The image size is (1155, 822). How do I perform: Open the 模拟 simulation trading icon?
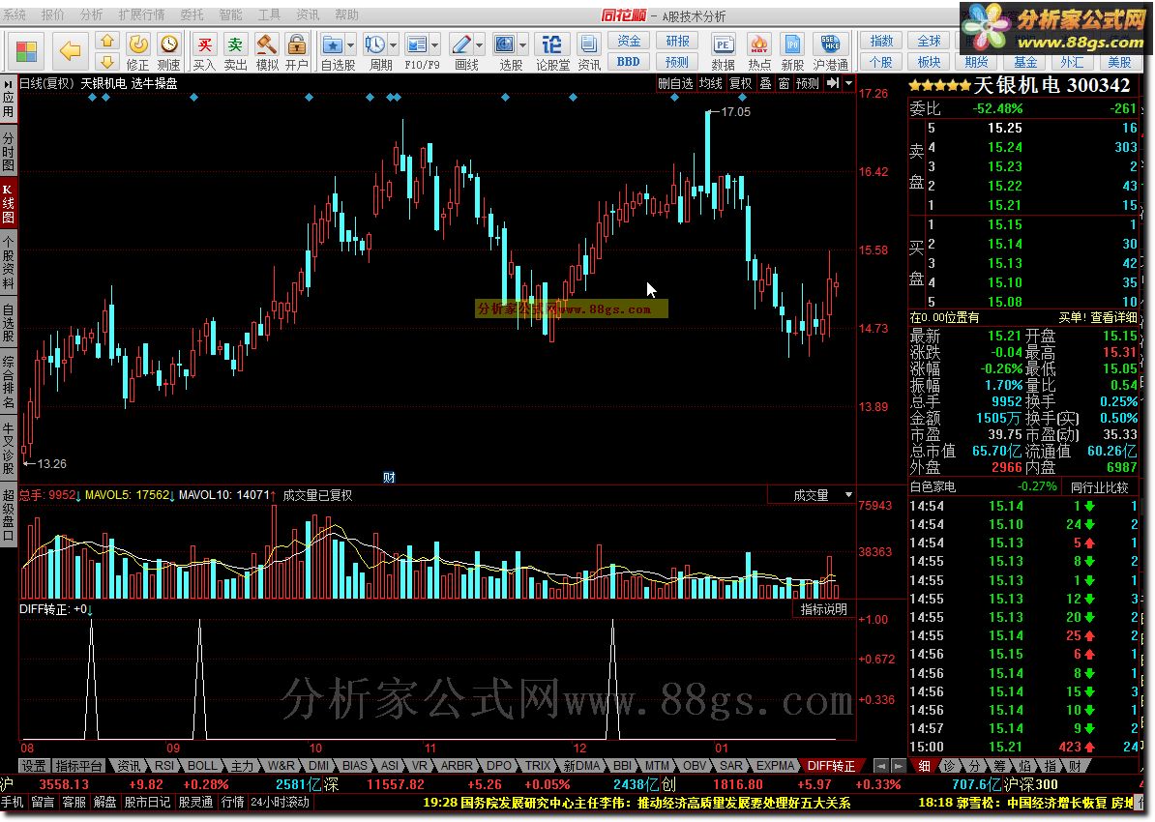[x=267, y=51]
